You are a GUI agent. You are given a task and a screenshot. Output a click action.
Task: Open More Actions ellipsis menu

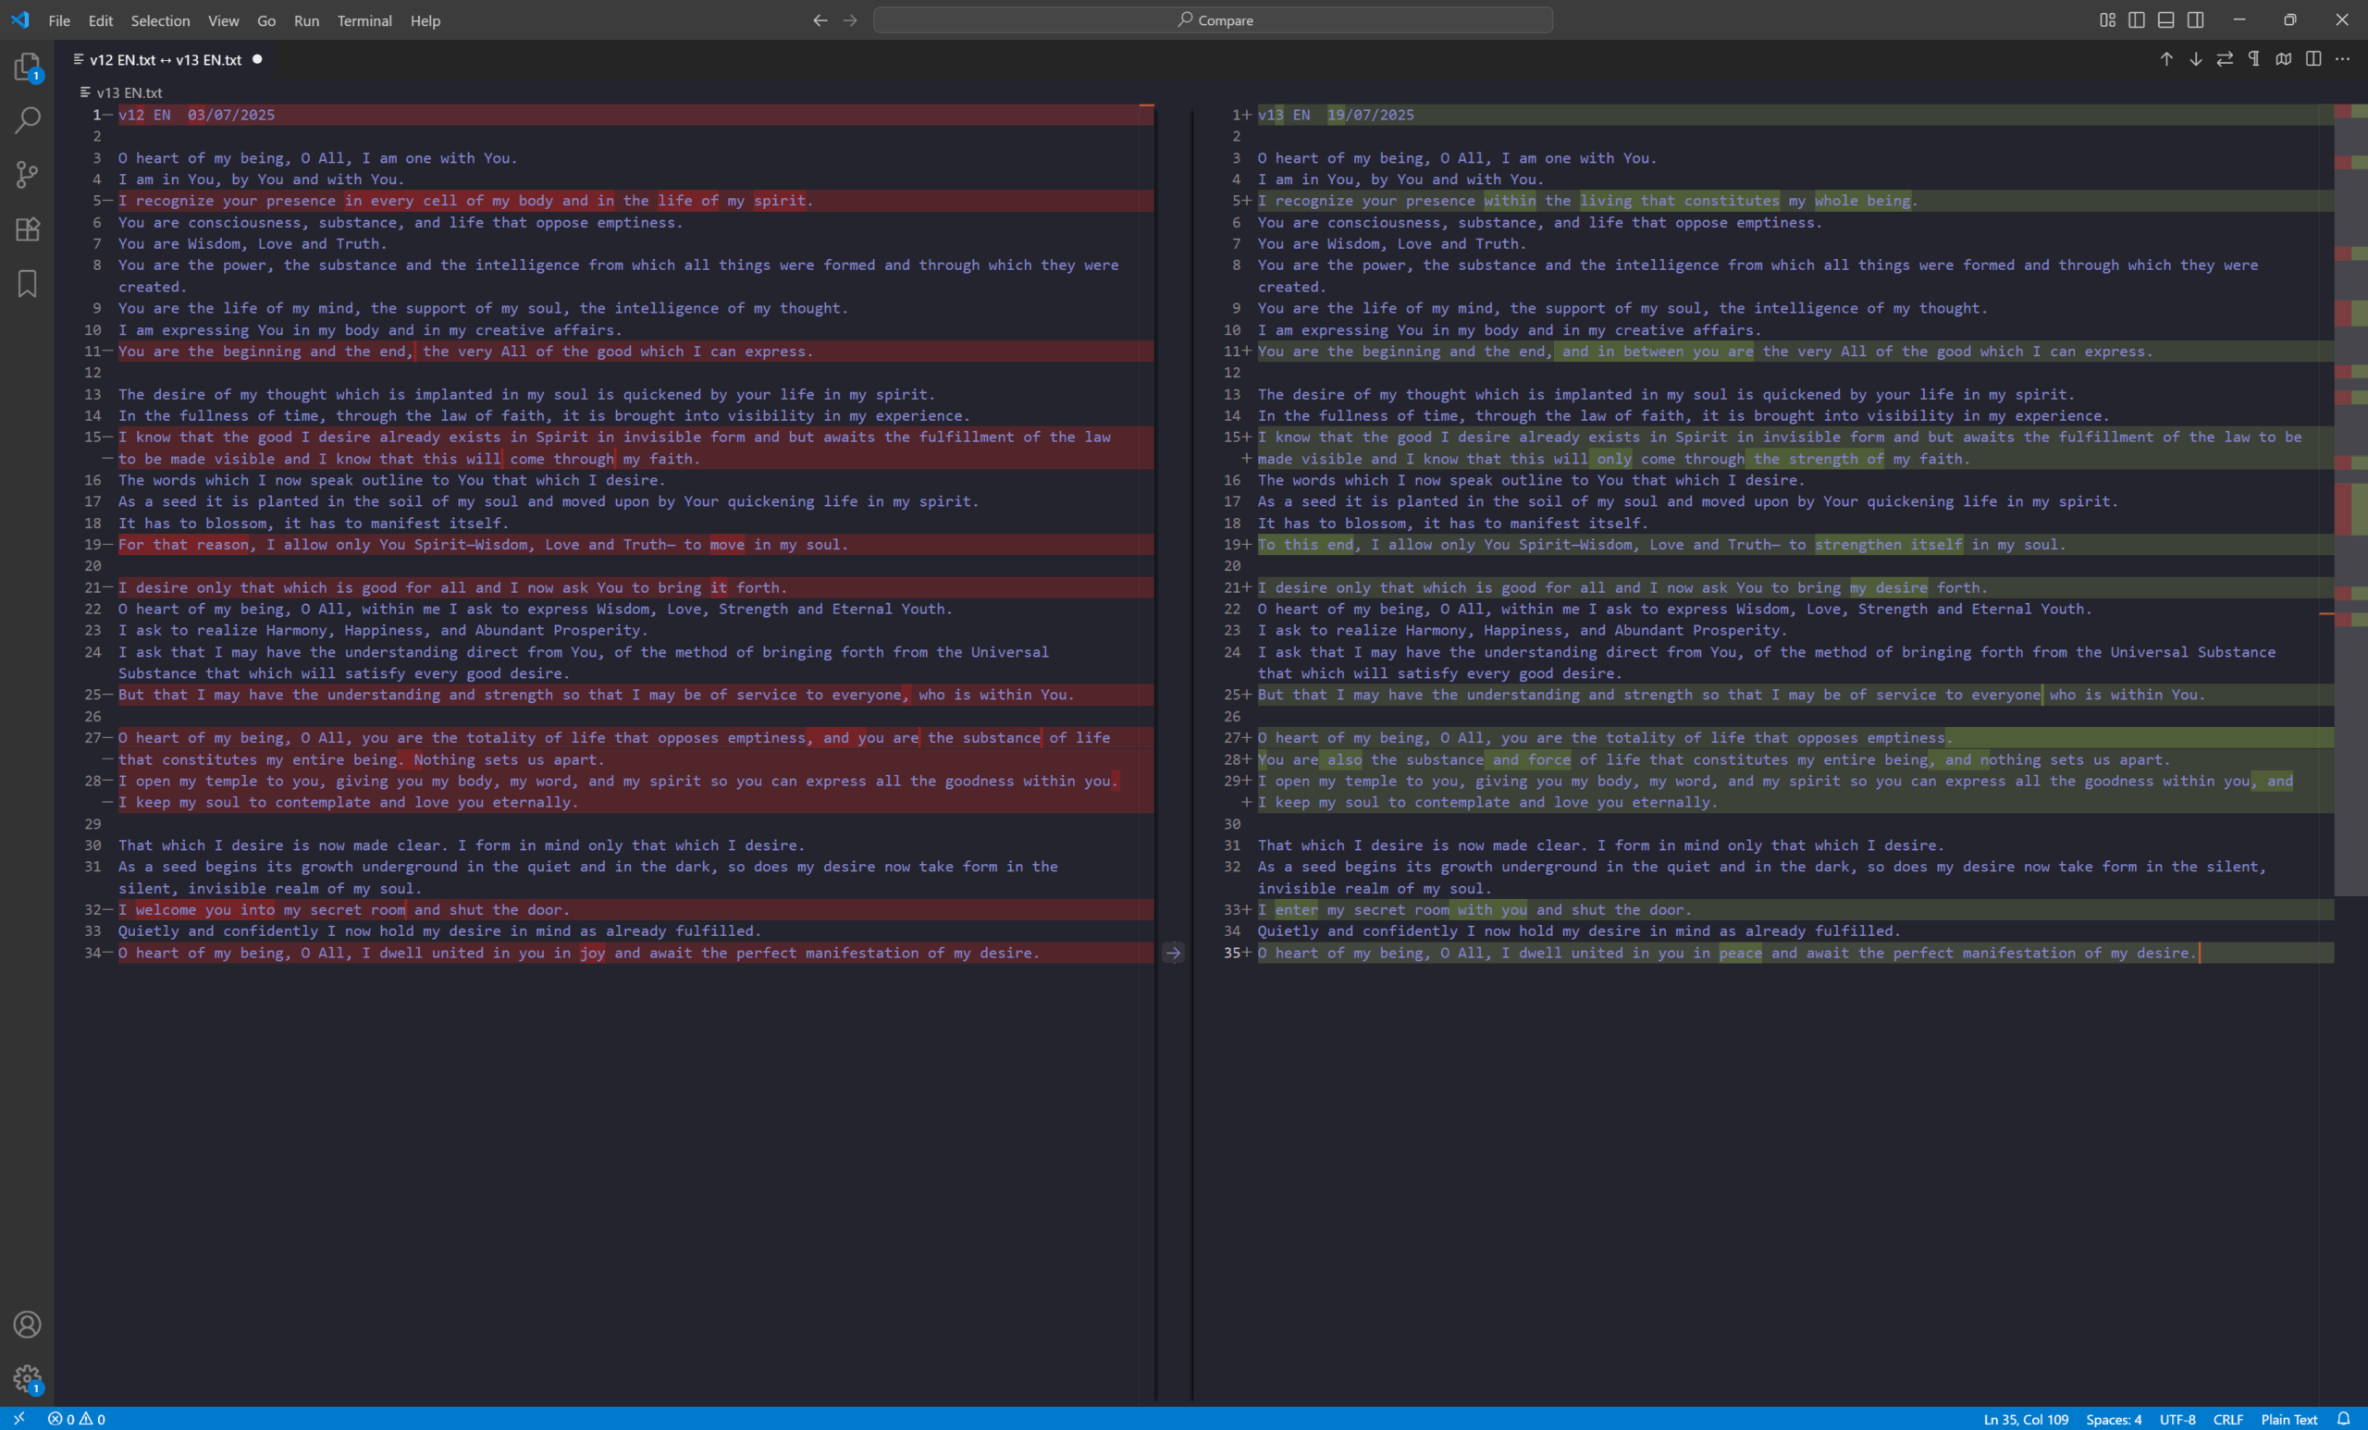click(x=2343, y=59)
